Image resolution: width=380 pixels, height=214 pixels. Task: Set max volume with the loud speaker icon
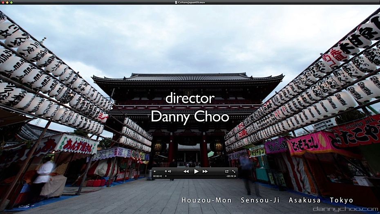(x=169, y=171)
